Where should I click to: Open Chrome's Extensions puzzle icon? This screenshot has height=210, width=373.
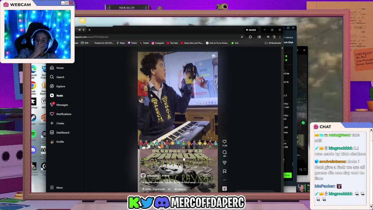(250, 37)
